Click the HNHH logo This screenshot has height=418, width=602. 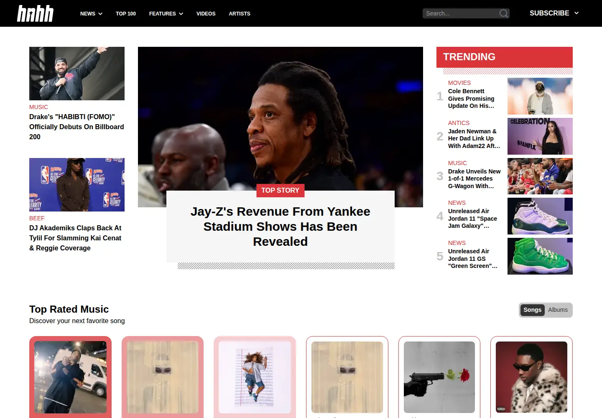(35, 13)
